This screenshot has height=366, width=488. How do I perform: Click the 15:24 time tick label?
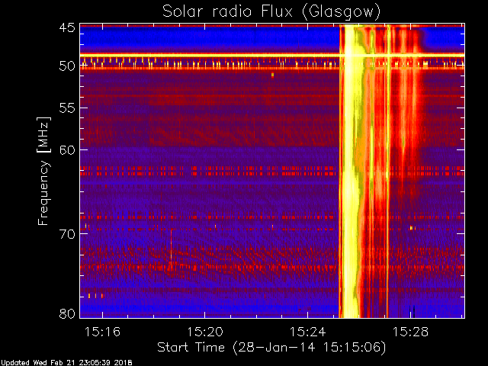click(x=308, y=332)
